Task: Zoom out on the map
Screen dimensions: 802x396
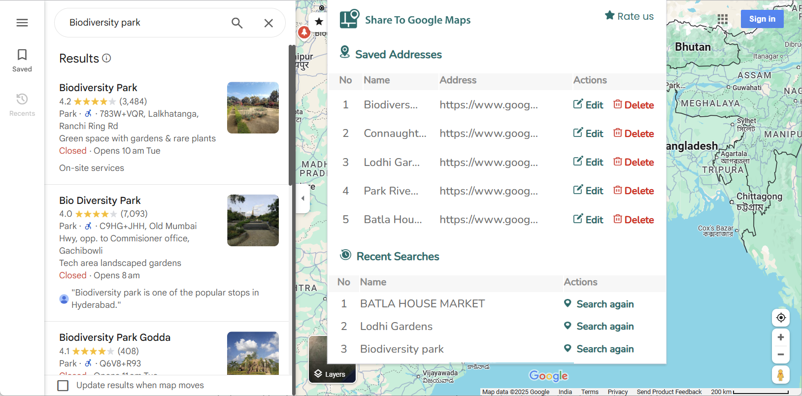Action: [781, 355]
